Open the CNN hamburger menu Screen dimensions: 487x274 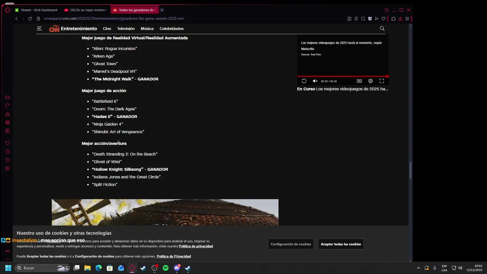39,29
